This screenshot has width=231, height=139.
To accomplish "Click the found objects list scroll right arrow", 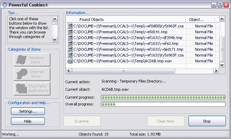I will click(x=216, y=71).
